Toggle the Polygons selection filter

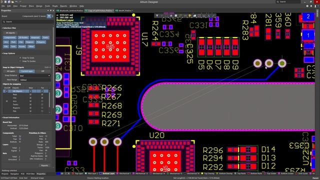click(41, 42)
